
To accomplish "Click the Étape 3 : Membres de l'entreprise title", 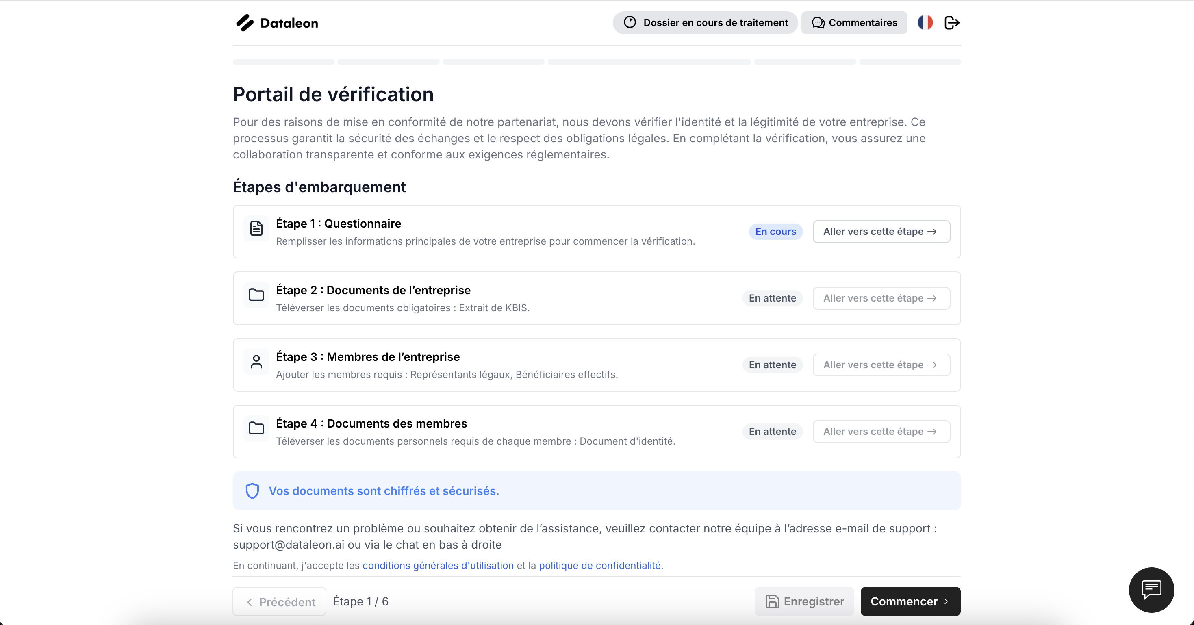I will pos(367,357).
